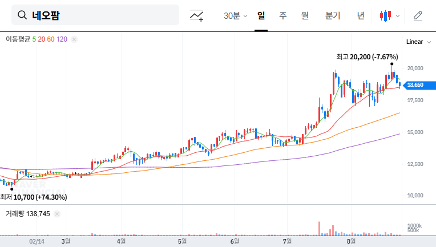Image resolution: width=436 pixels, height=247 pixels.
Task: Select the 5-day moving average value
Action: [x=34, y=39]
